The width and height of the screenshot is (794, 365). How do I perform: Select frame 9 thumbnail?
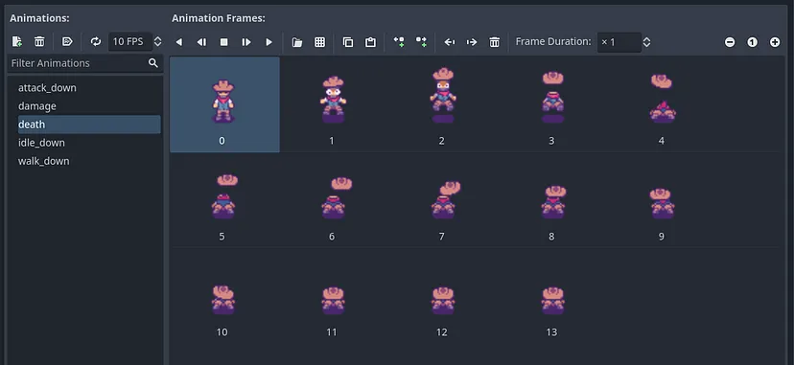click(663, 200)
